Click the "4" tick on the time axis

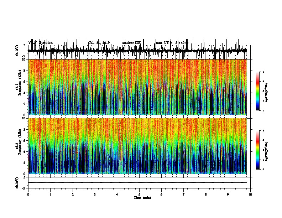pyautogui.click(x=117, y=194)
